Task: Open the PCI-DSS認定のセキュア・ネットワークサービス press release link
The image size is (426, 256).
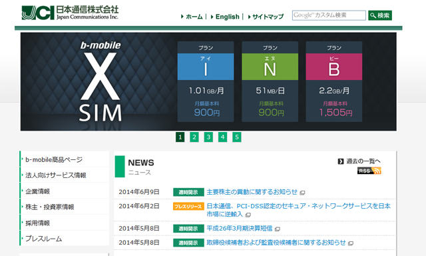Action: point(298,210)
